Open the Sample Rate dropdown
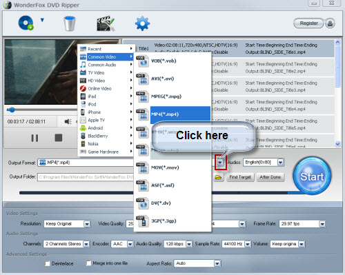The width and height of the screenshot is (345, 275). point(248,244)
